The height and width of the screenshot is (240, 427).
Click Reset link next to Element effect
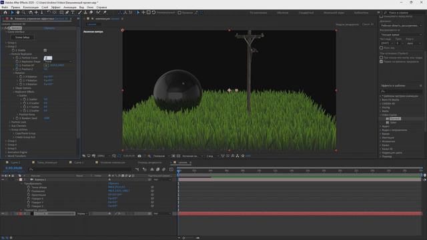coord(49,28)
